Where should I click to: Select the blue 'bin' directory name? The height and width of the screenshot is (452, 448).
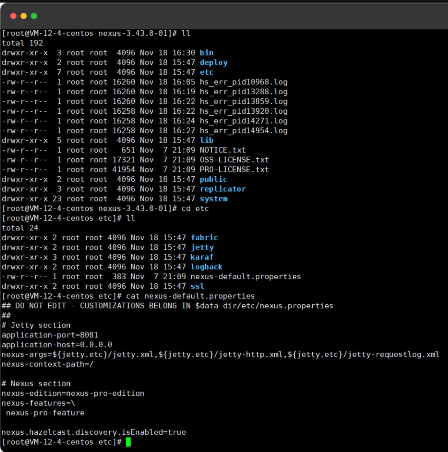tap(207, 53)
